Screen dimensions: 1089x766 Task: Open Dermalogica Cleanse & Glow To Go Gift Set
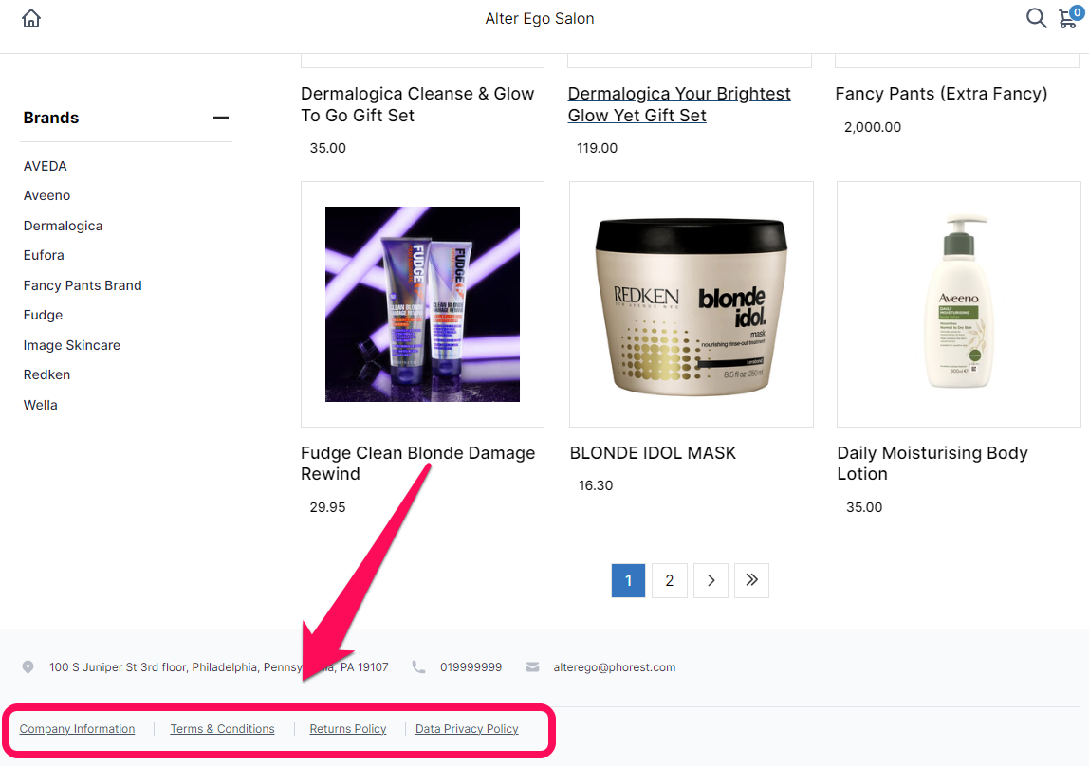pyautogui.click(x=417, y=105)
